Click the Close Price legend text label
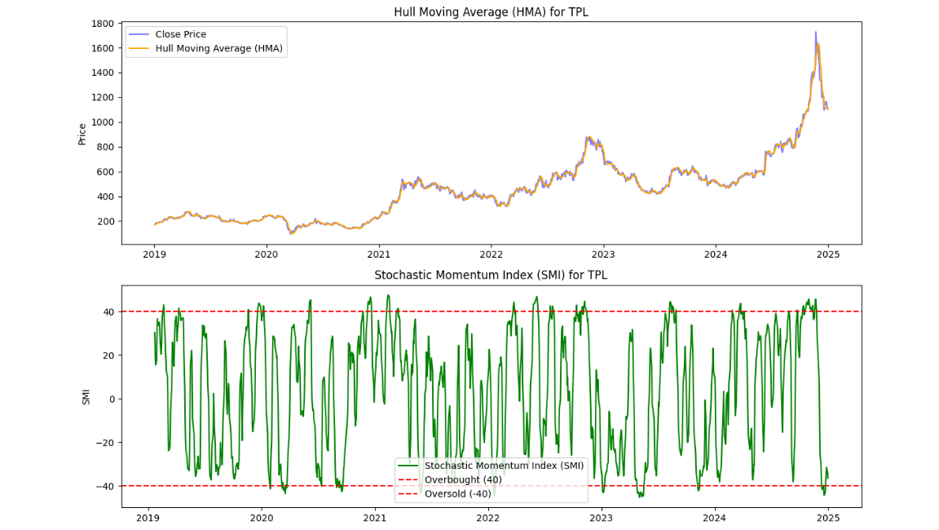The height and width of the screenshot is (530, 939). [181, 34]
